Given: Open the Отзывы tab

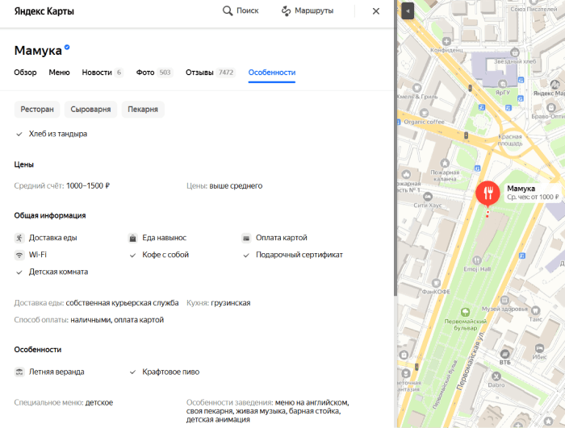Looking at the screenshot, I should 210,73.
